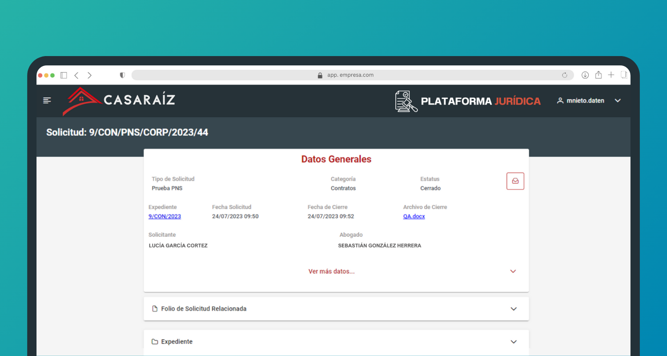Reload the page from address bar
This screenshot has width=667, height=356.
(x=565, y=75)
